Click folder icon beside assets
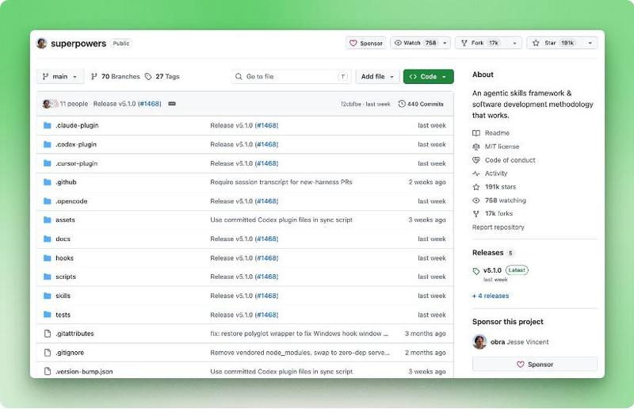Viewport: 634px width, 409px height. [48, 220]
